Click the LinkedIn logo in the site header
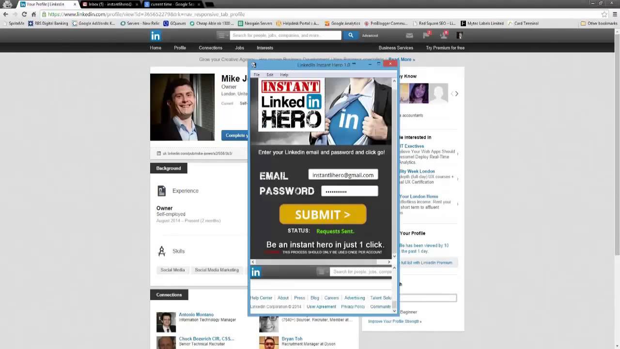Screen dimensions: 620x349 155,35
